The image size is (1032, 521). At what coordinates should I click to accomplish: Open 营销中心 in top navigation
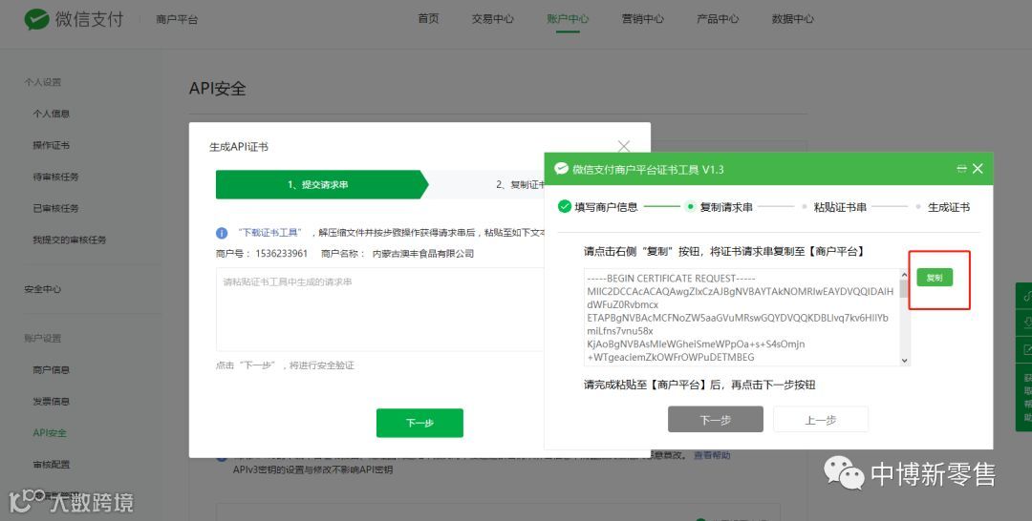(x=642, y=18)
